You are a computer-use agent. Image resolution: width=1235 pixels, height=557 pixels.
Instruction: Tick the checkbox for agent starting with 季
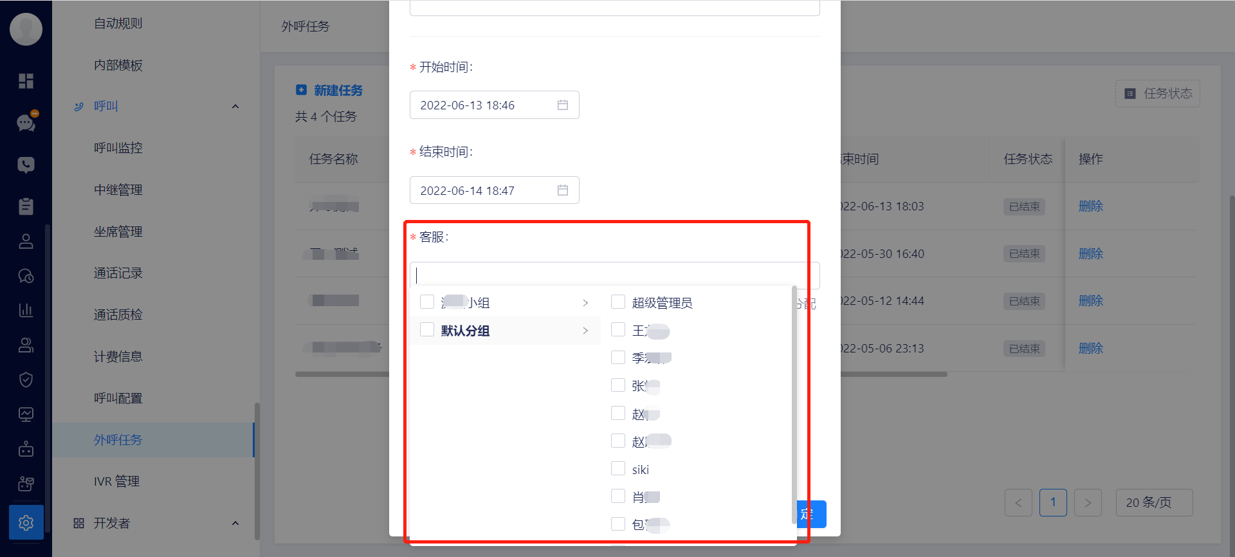[x=618, y=357]
